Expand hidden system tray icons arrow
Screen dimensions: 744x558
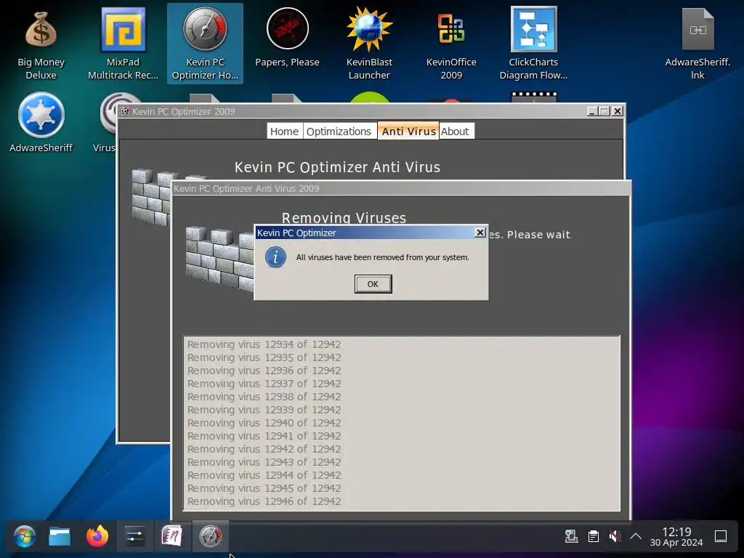636,537
